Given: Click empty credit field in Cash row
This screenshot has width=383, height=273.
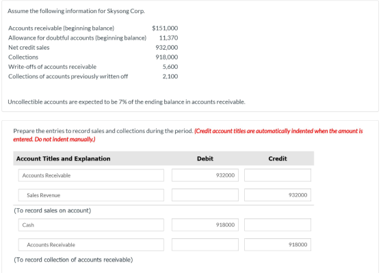Looking at the screenshot, I should (x=278, y=225).
